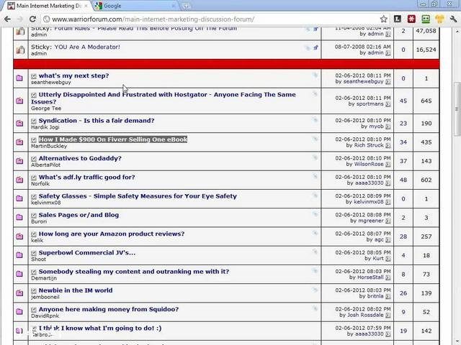
Task: Go to last post by agc
Action: point(388,240)
